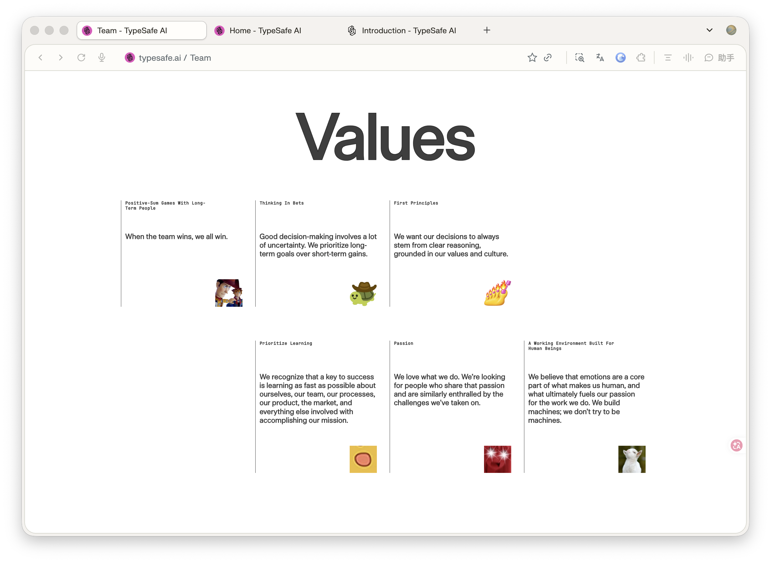This screenshot has height=563, width=771.
Task: Click the cowboy turtle emoji image
Action: (x=363, y=293)
